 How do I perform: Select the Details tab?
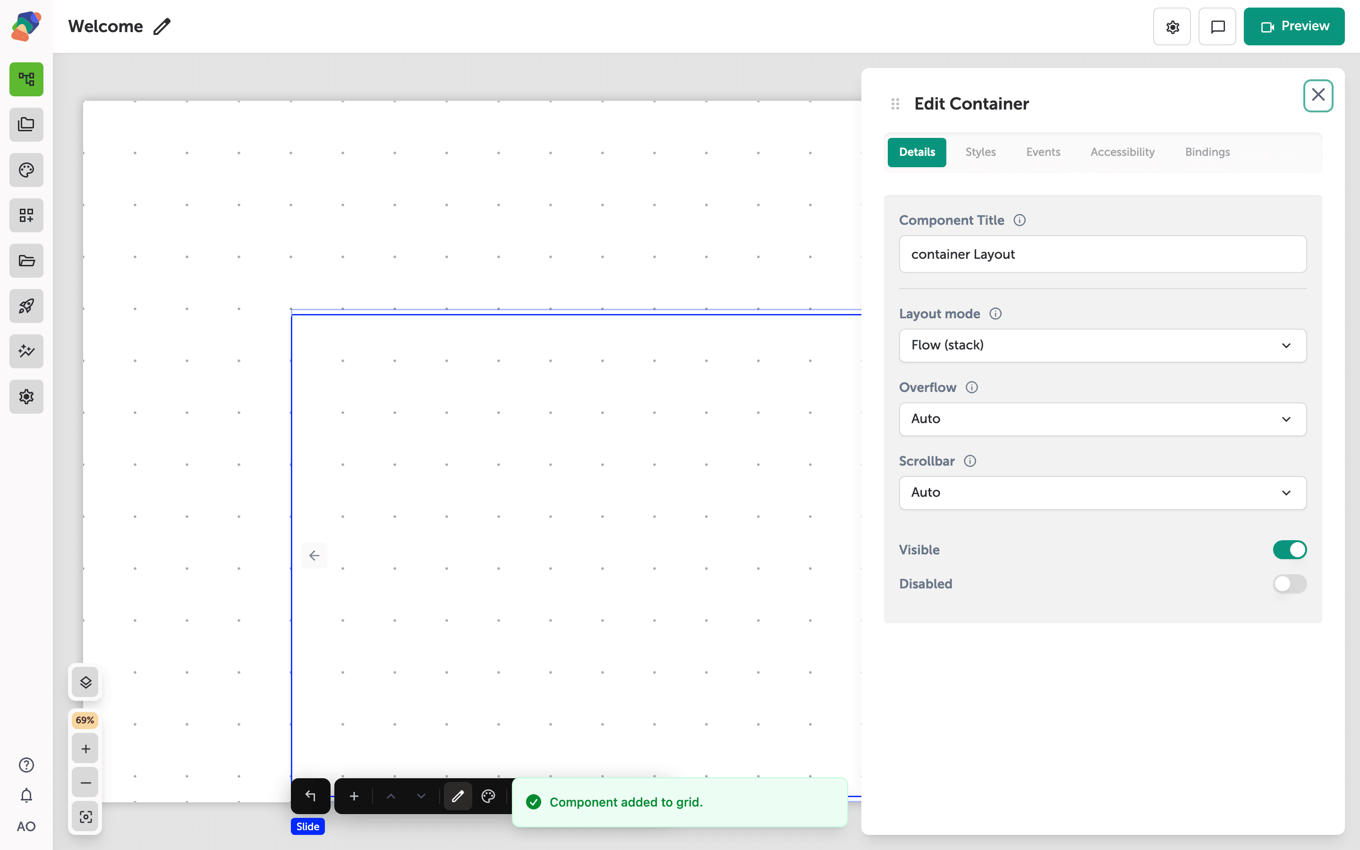pyautogui.click(x=917, y=152)
